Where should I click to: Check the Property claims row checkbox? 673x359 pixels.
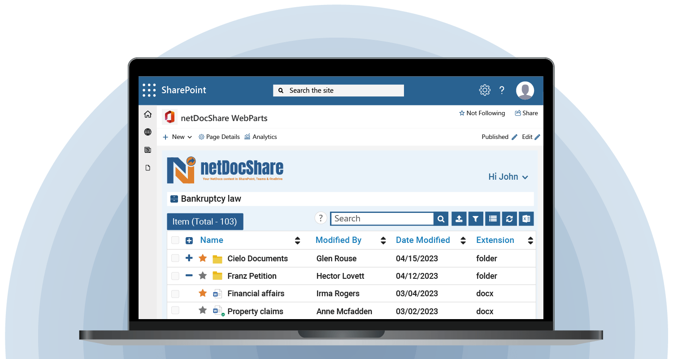point(175,311)
